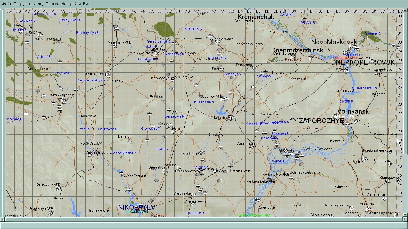This screenshot has height=229, width=408.
Task: Click the Novo Arkhangelskoye label
Action: coord(233,171)
